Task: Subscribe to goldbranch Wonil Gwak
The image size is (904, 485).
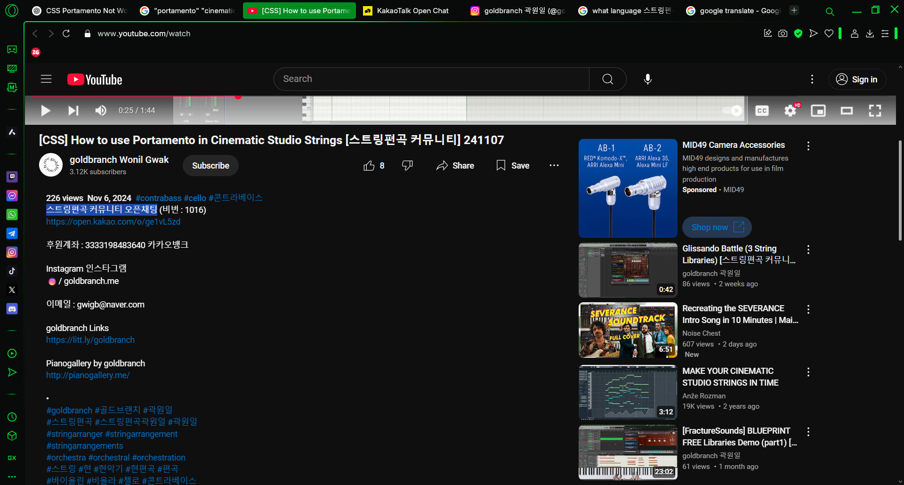Action: point(210,166)
